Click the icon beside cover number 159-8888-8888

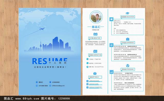tap(37, 86)
